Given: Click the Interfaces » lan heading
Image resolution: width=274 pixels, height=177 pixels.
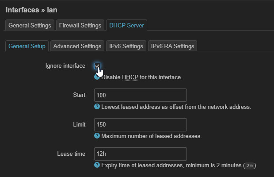Looking at the screenshot, I should point(31,9).
